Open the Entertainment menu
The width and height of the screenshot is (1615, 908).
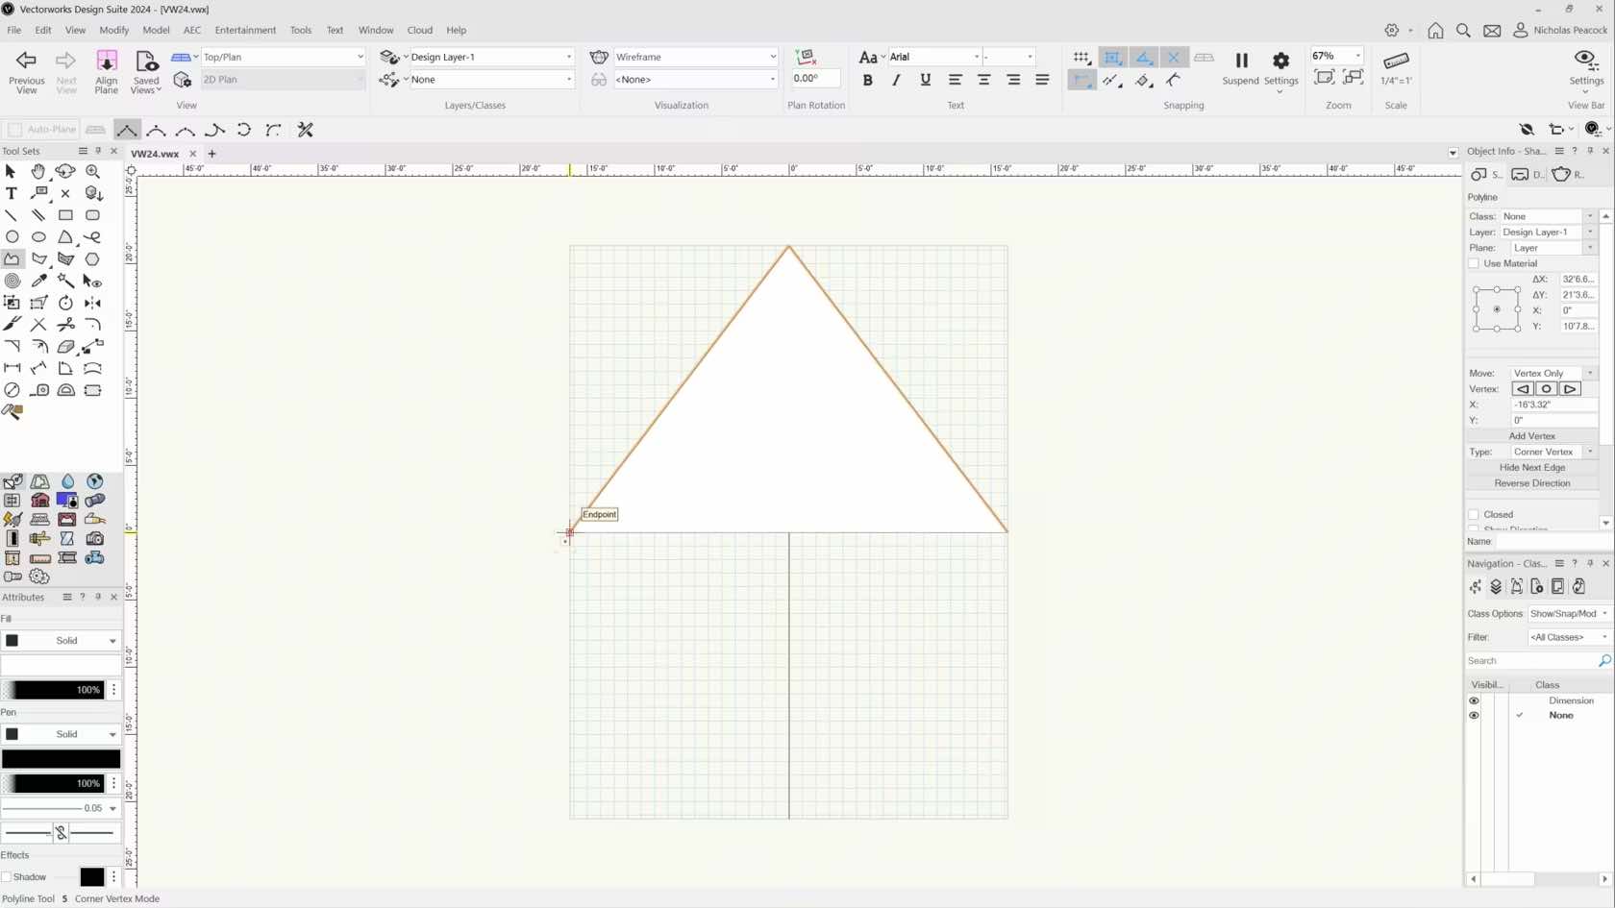point(245,30)
